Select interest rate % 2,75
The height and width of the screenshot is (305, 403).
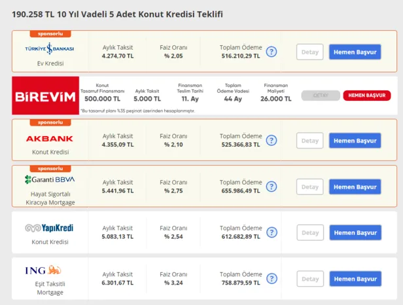tap(173, 191)
